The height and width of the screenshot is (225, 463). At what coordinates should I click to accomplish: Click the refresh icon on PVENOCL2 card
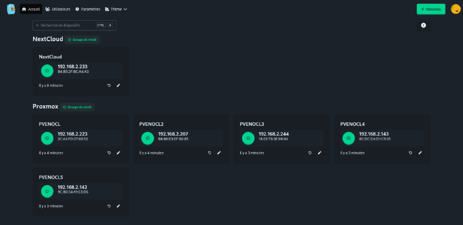209,153
